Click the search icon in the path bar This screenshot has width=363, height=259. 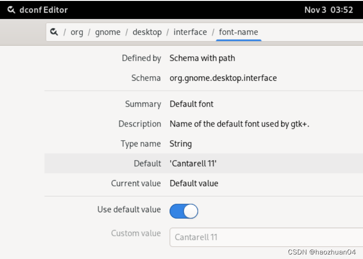54,32
